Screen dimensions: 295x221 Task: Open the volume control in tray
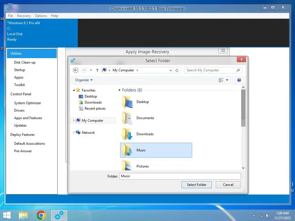[268, 216]
